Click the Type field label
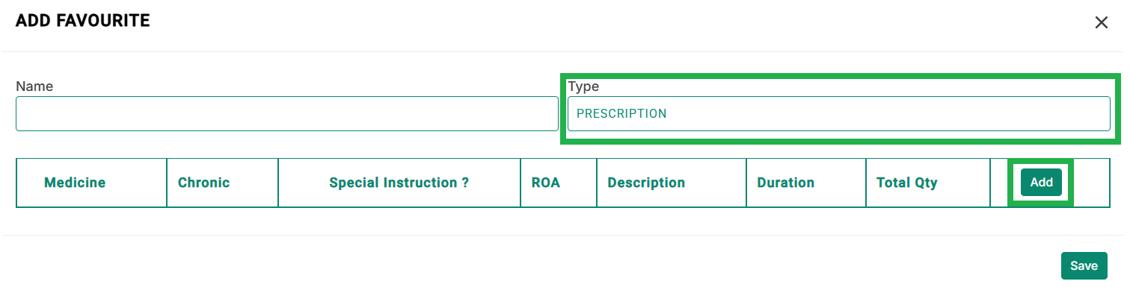 coord(583,86)
